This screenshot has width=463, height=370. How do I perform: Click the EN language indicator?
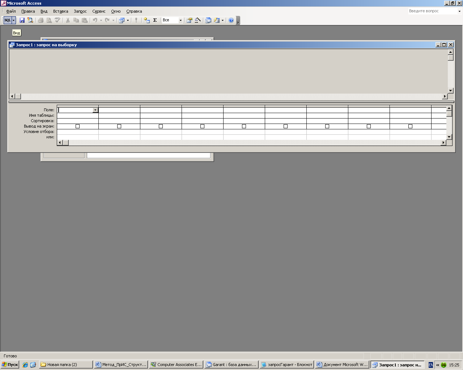point(430,365)
